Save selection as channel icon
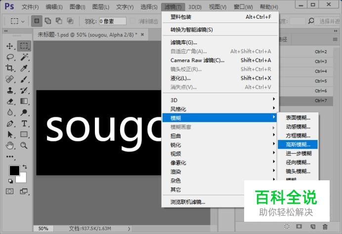This screenshot has width=342, height=234. pyautogui.click(x=299, y=227)
